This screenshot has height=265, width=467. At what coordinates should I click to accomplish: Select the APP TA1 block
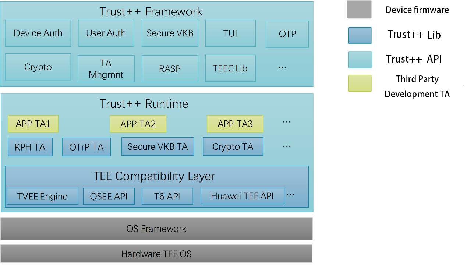tap(33, 124)
